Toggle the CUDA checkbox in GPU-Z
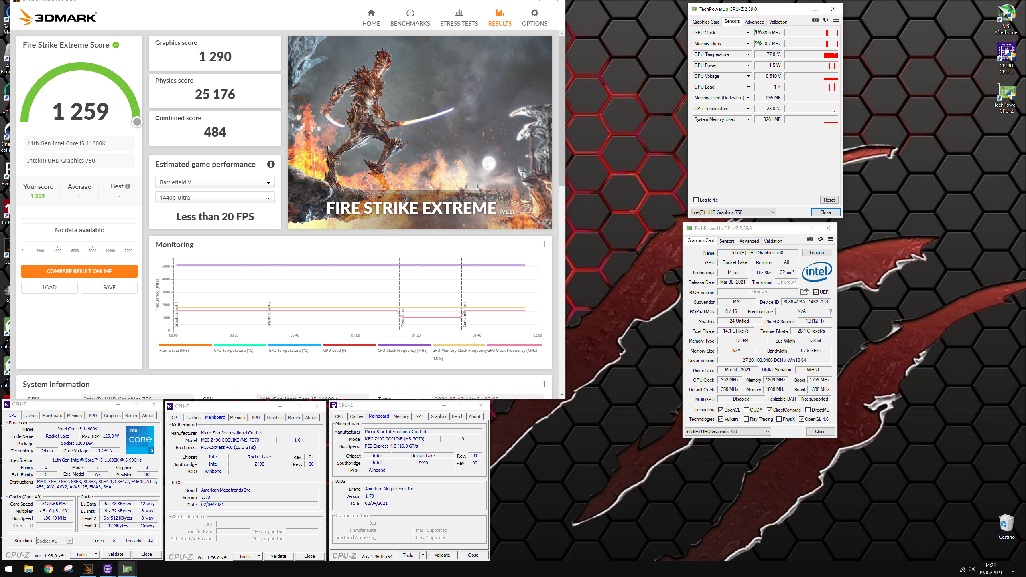The height and width of the screenshot is (577, 1026). coord(746,410)
